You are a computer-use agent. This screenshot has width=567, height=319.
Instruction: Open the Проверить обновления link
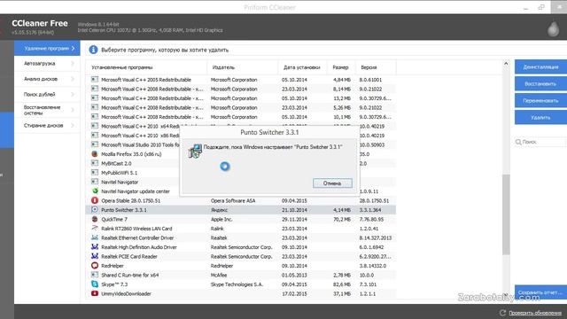click(x=535, y=313)
